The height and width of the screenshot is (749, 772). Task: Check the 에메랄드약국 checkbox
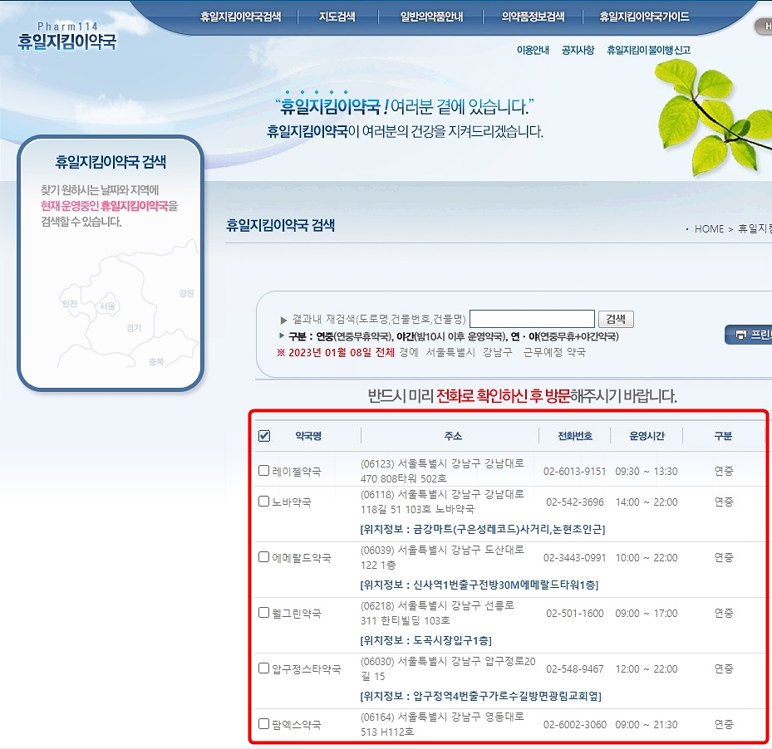[263, 557]
